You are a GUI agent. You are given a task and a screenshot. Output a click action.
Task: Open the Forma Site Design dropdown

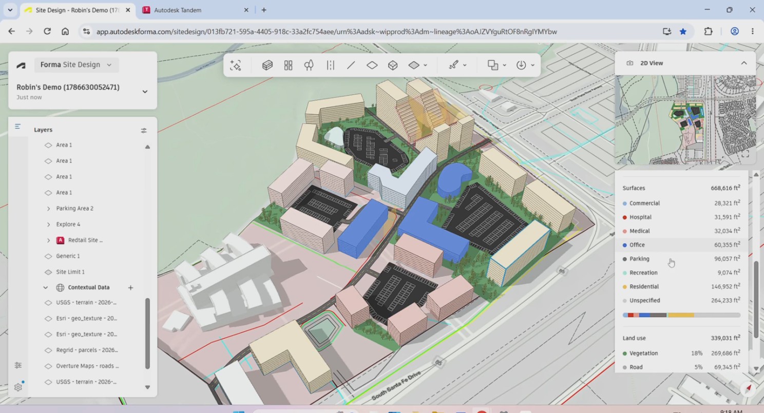coord(76,65)
